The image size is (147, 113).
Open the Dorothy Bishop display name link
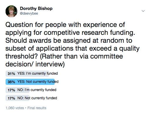click(36, 8)
